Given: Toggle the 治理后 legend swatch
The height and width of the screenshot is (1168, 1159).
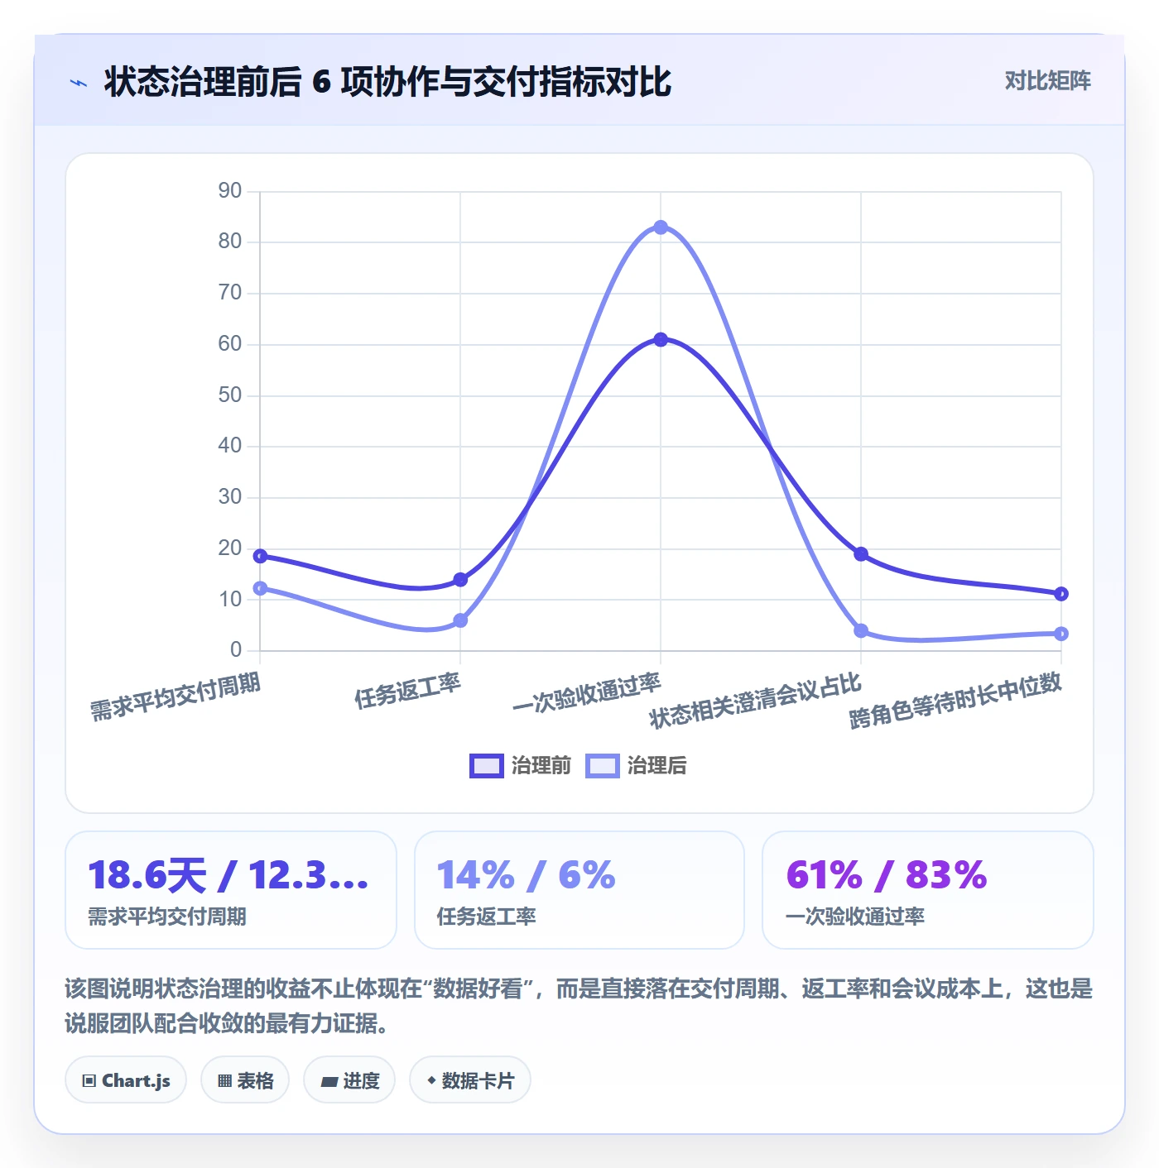Looking at the screenshot, I should [602, 766].
